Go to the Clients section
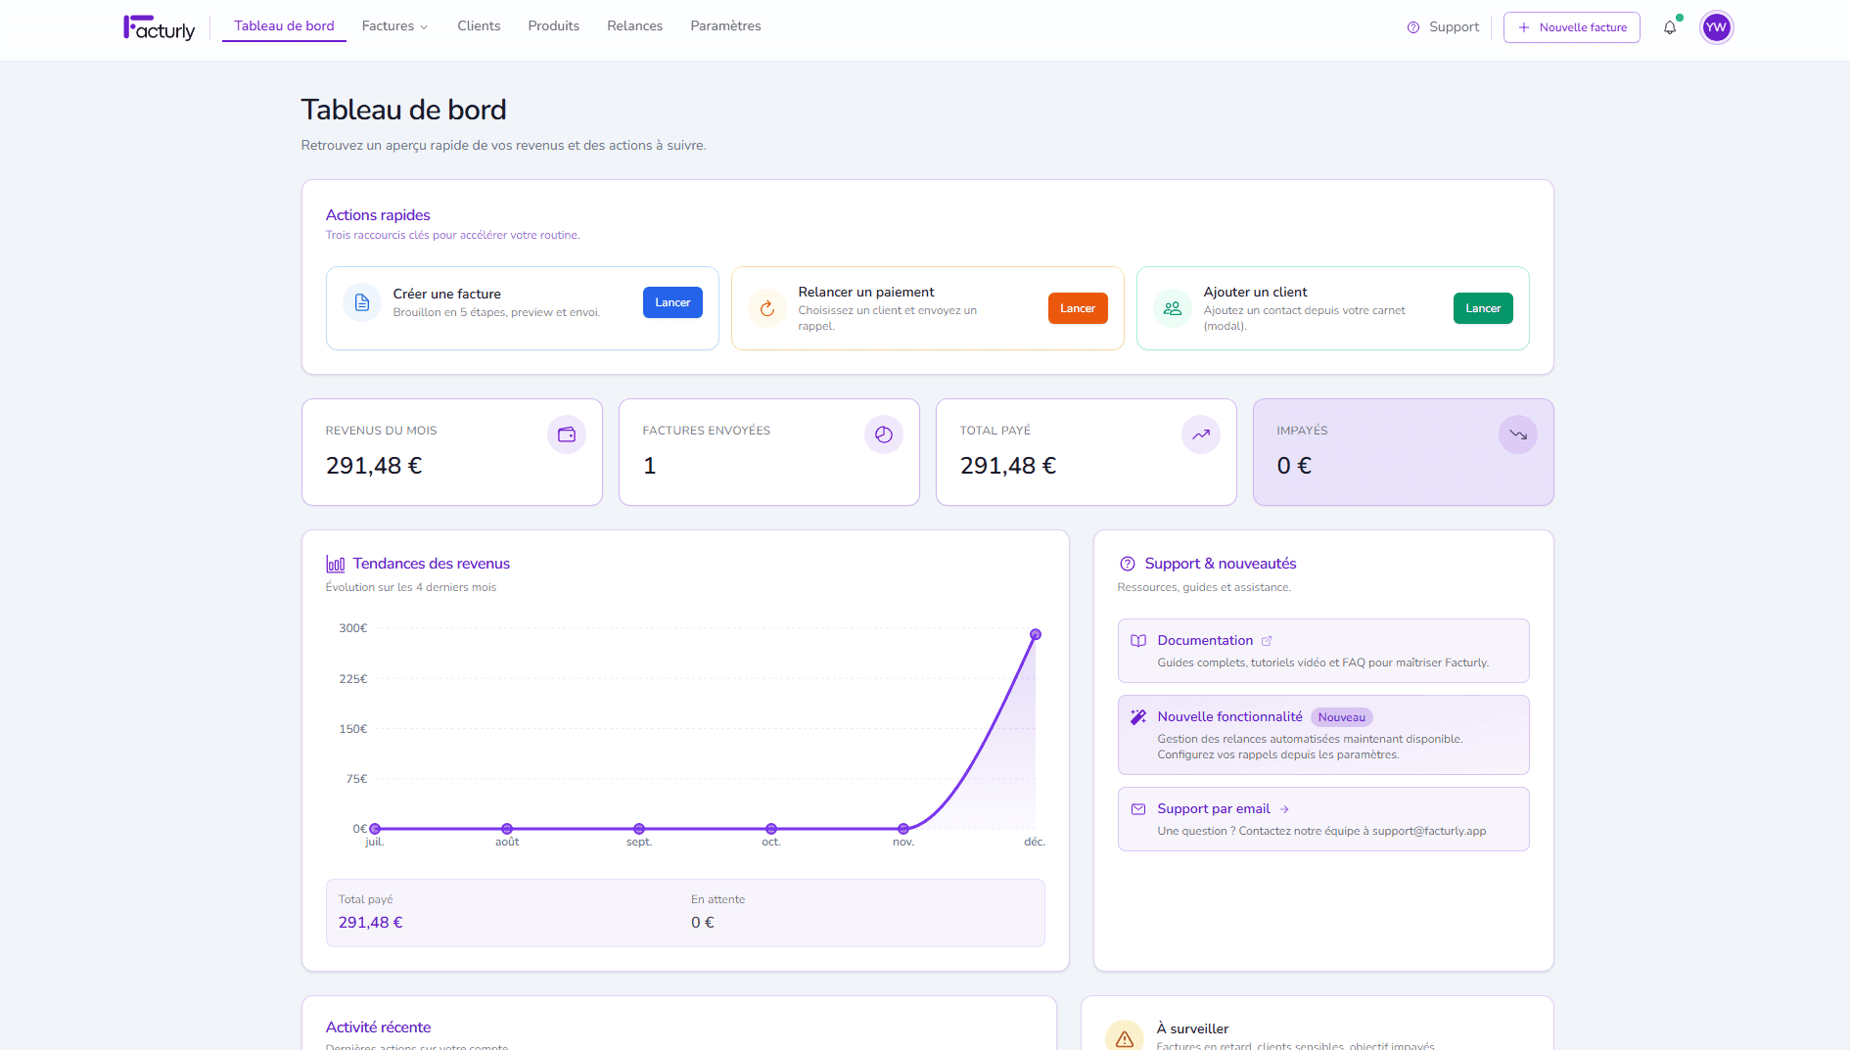This screenshot has height=1050, width=1850. [x=478, y=26]
